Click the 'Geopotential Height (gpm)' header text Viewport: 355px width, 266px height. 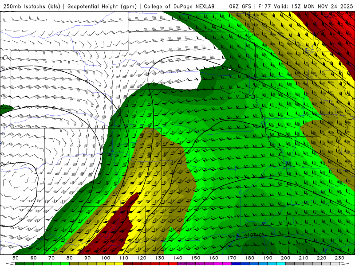pyautogui.click(x=102, y=6)
